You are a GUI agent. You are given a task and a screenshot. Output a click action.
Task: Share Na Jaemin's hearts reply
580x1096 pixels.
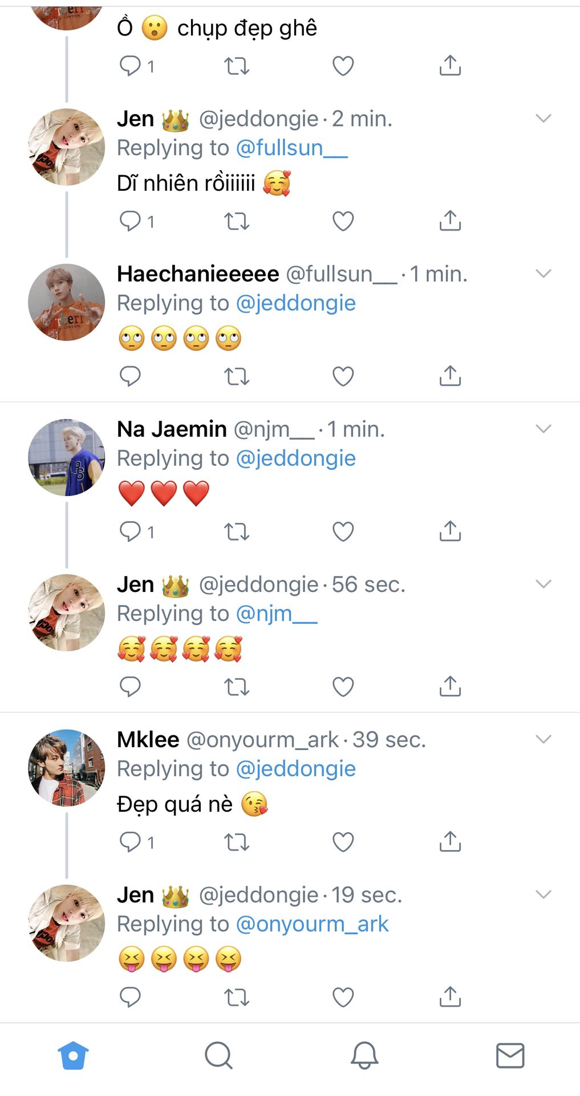(450, 531)
